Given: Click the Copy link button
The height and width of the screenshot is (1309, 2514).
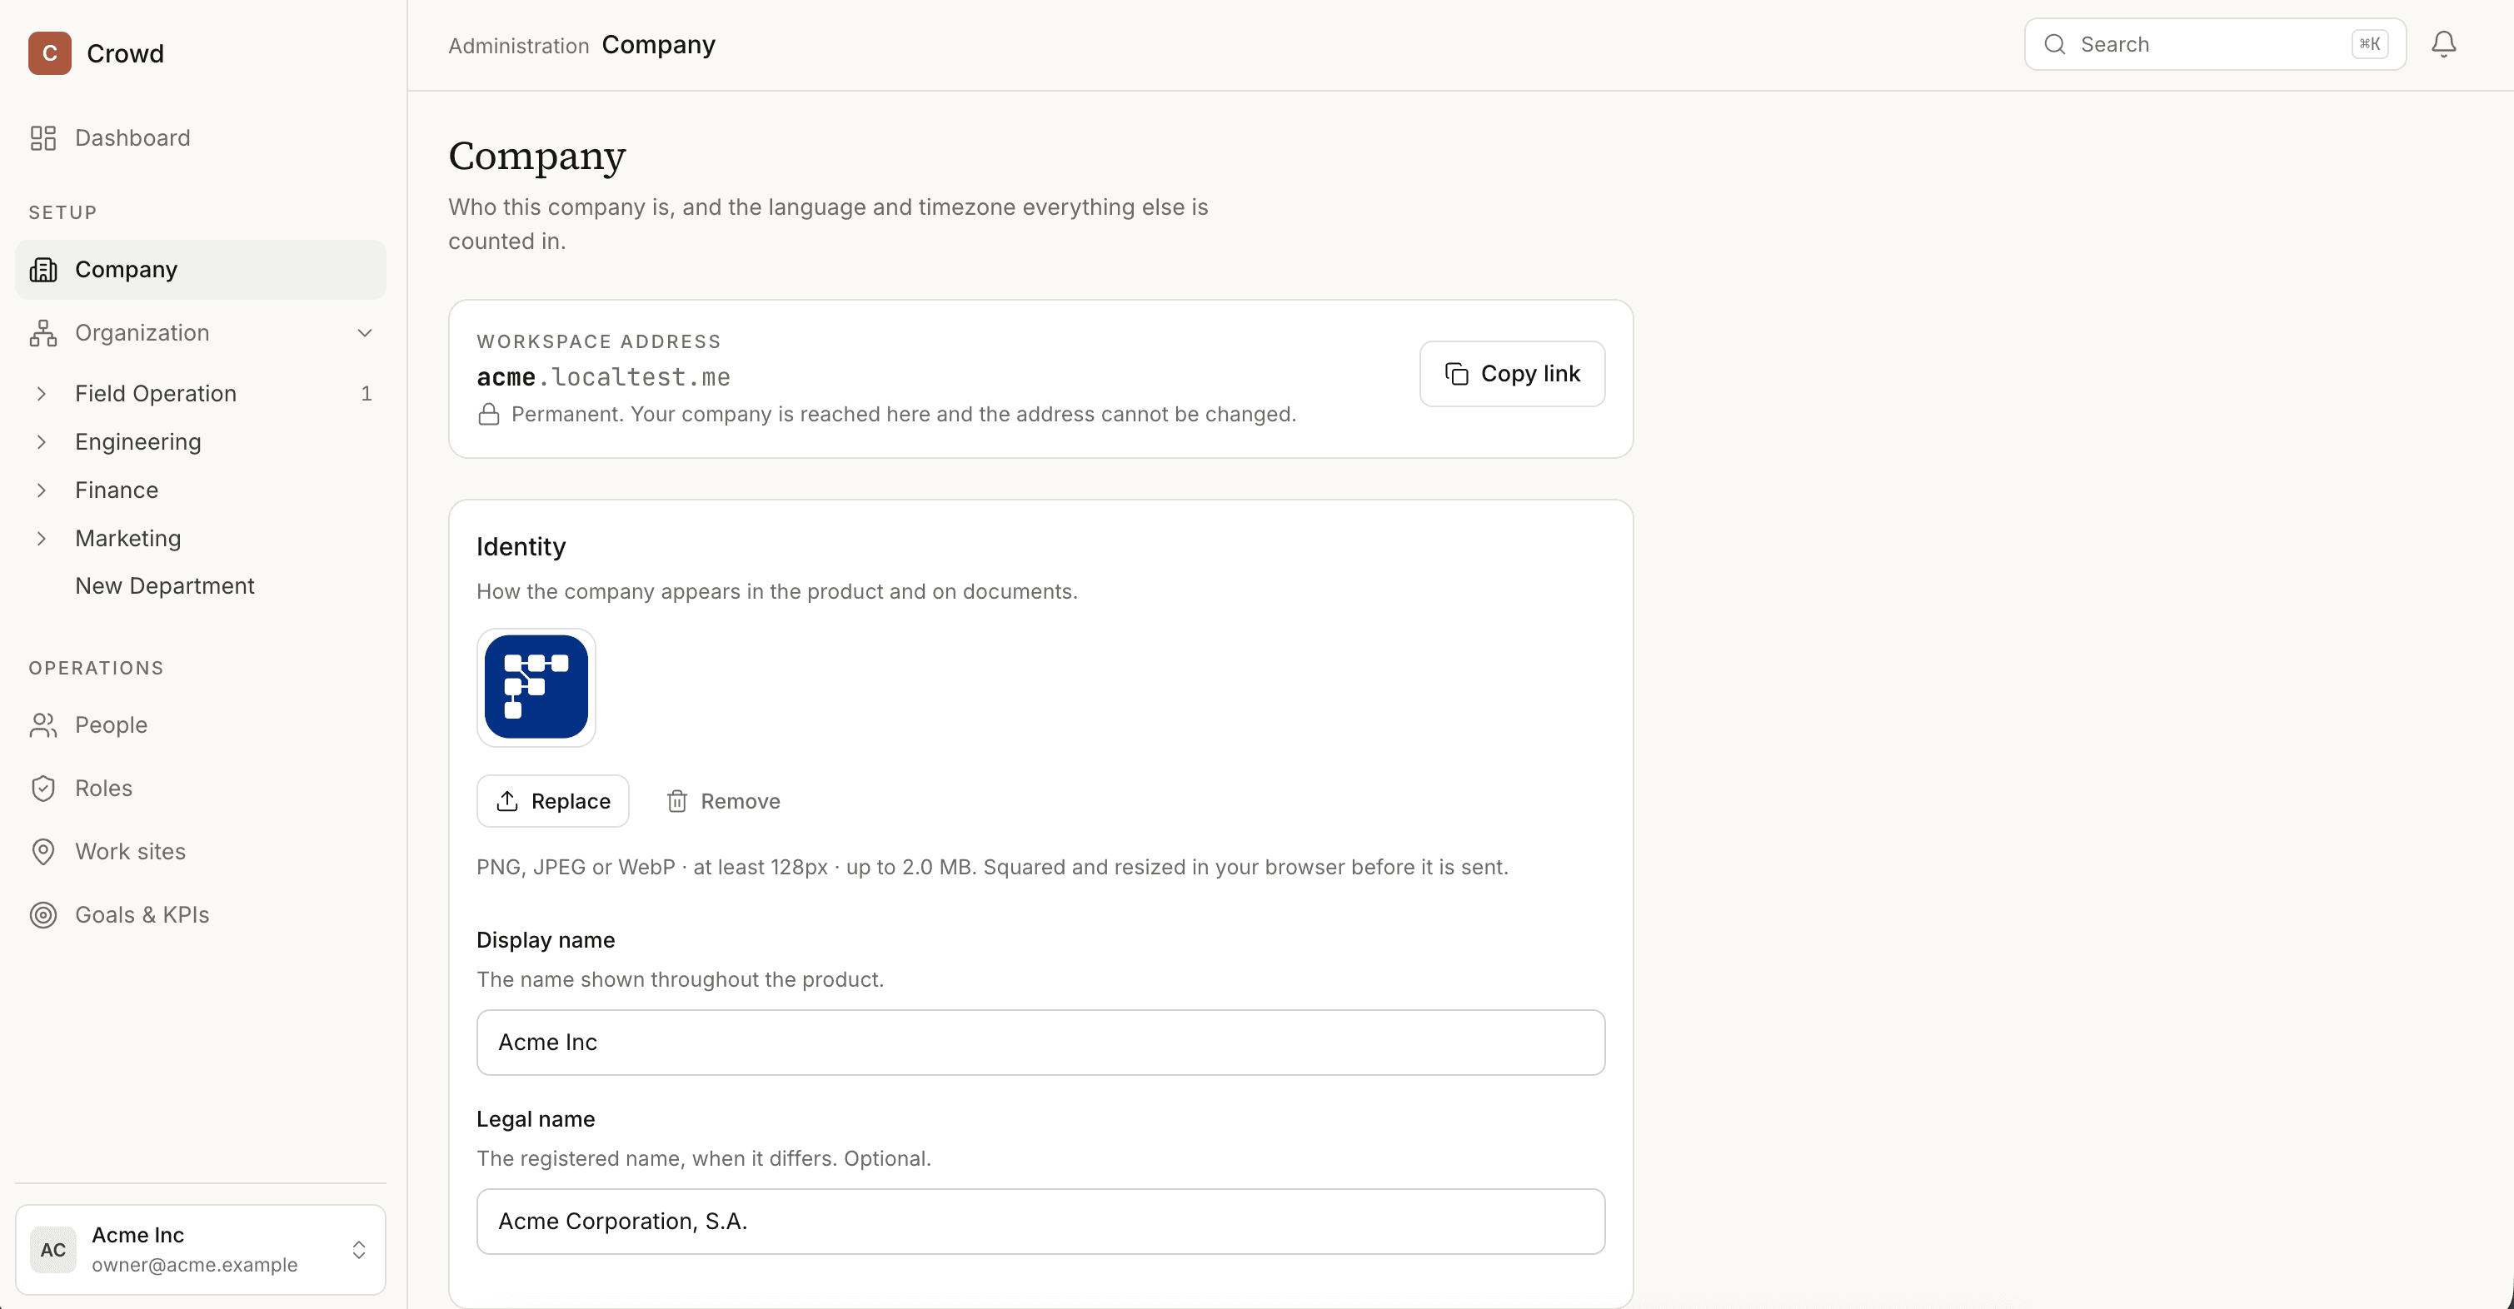Looking at the screenshot, I should (1512, 374).
